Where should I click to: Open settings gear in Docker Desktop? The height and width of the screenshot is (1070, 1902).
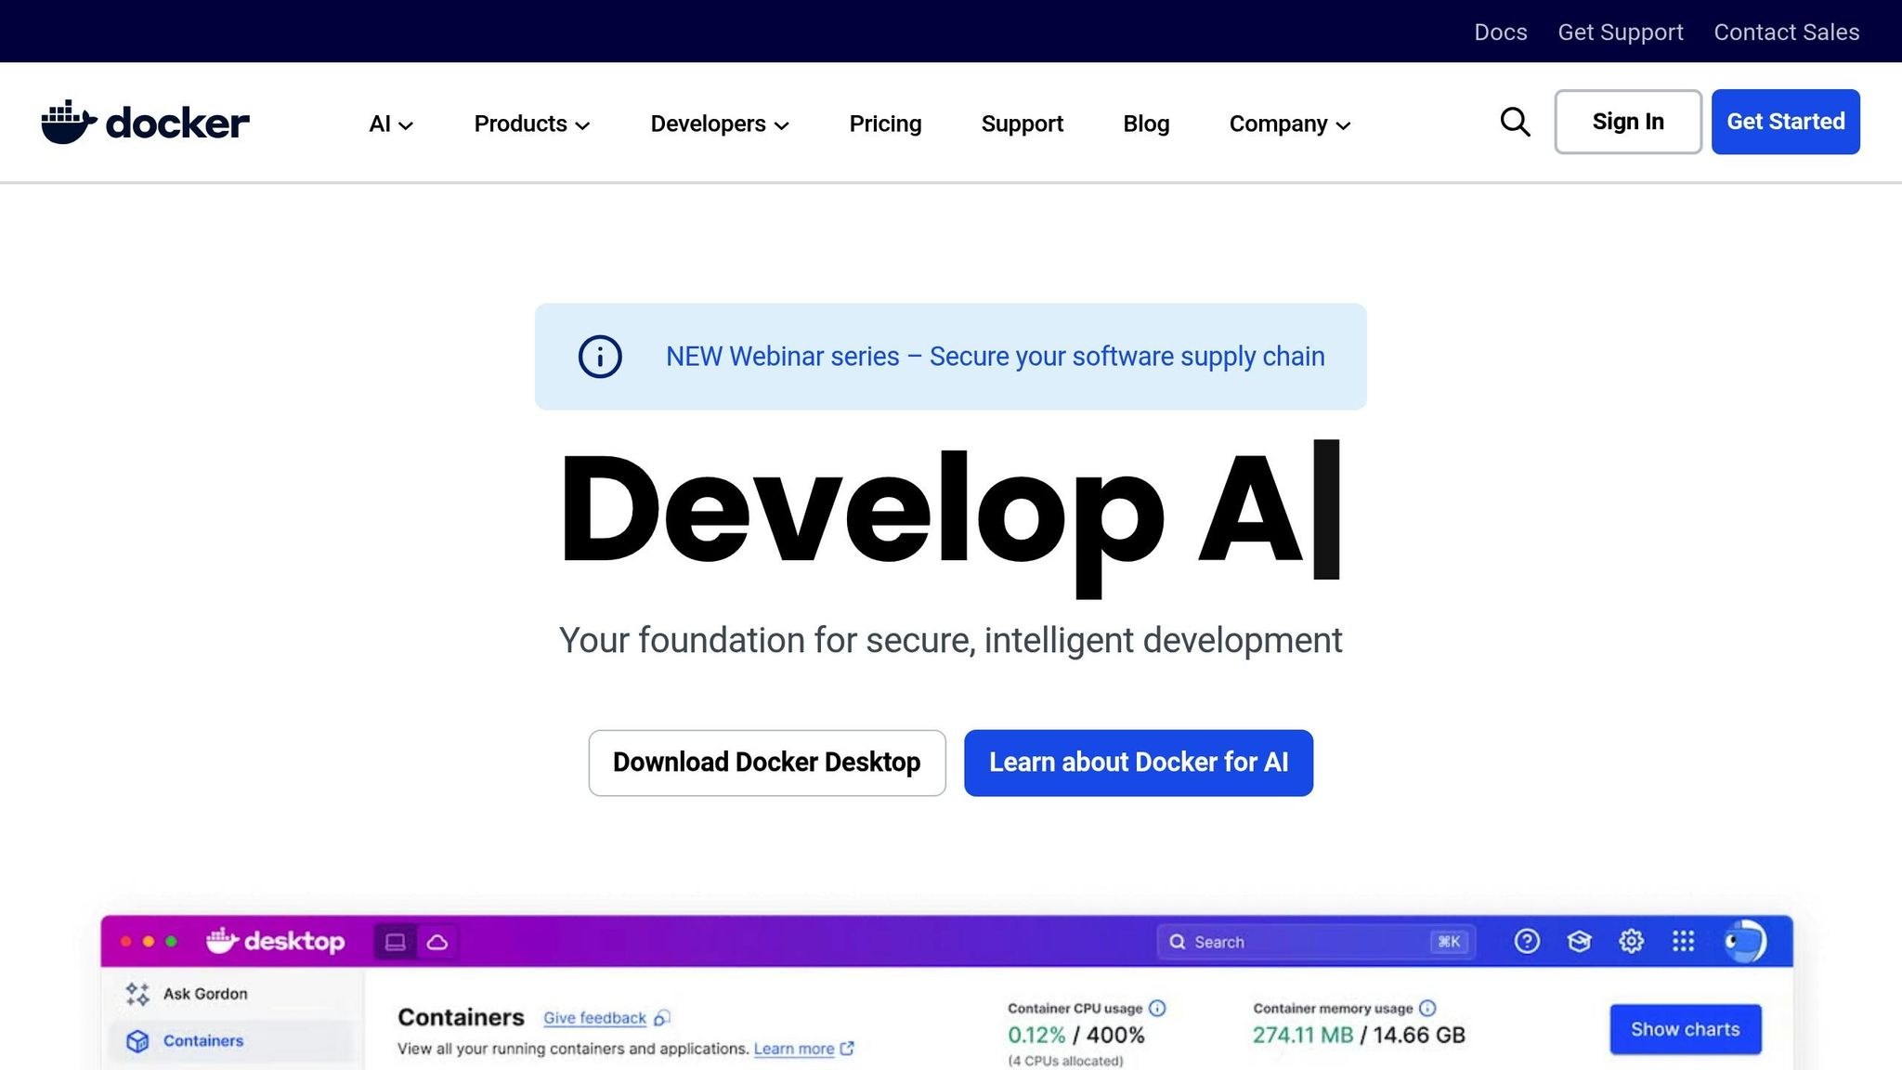click(1631, 942)
